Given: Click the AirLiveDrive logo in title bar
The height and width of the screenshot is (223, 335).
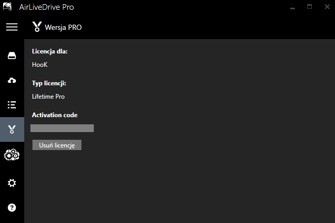Looking at the screenshot, I should pos(7,7).
